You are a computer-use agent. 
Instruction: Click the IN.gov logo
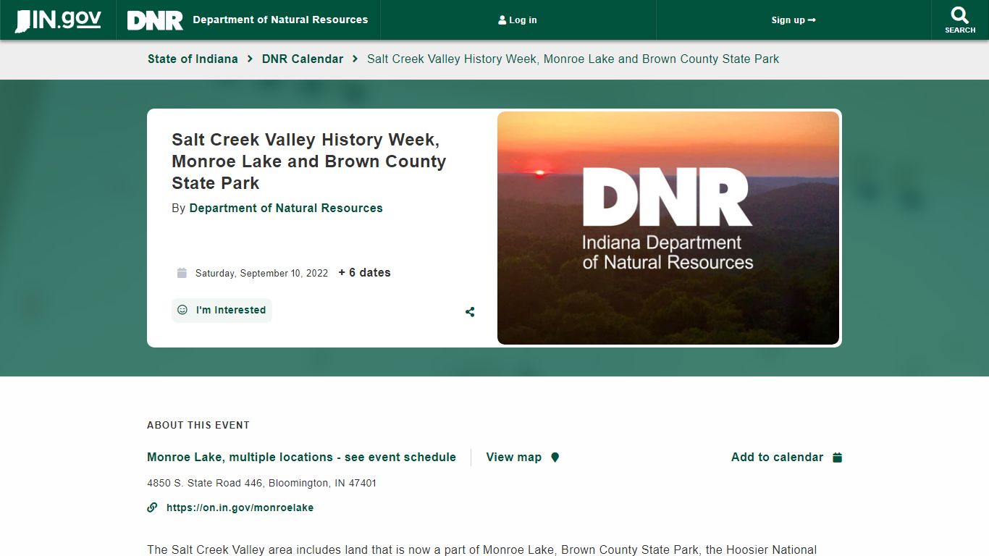[x=58, y=20]
